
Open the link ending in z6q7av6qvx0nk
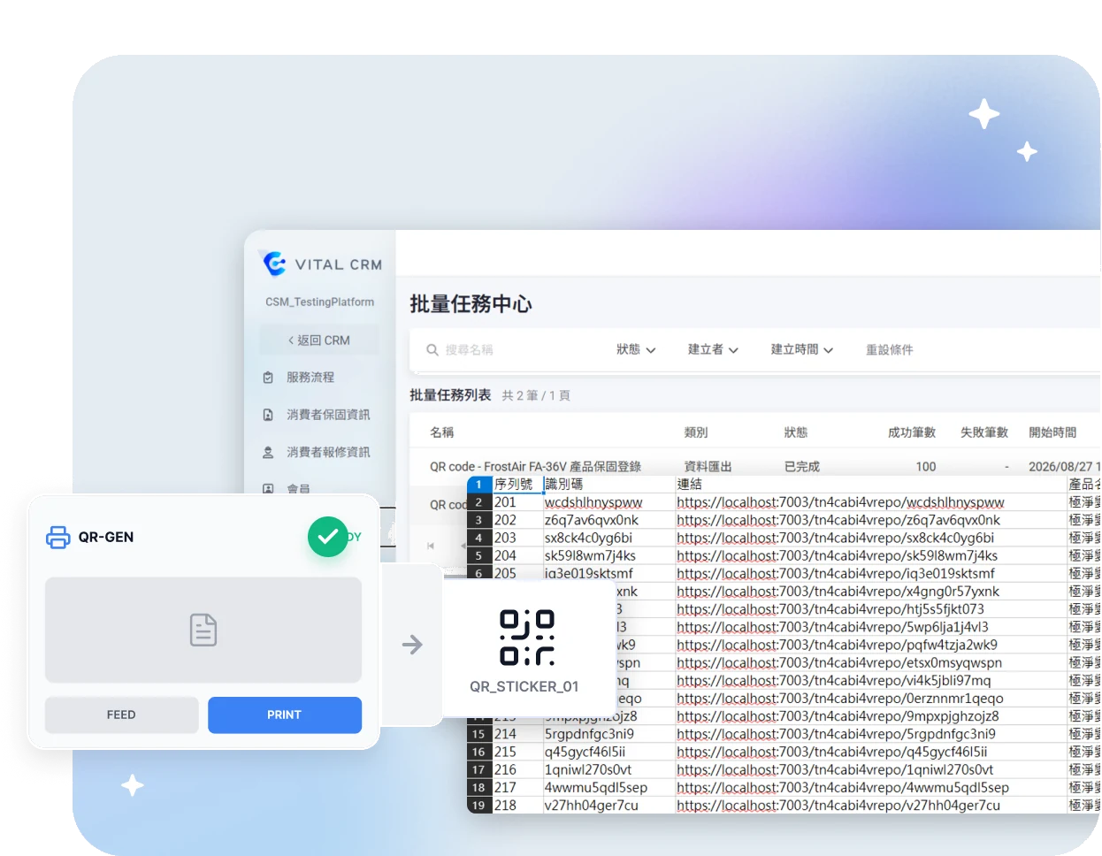pos(838,520)
